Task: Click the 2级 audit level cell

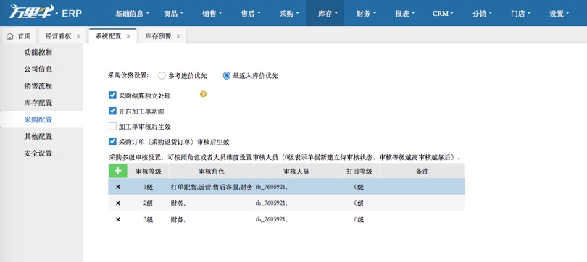Action: [x=149, y=203]
